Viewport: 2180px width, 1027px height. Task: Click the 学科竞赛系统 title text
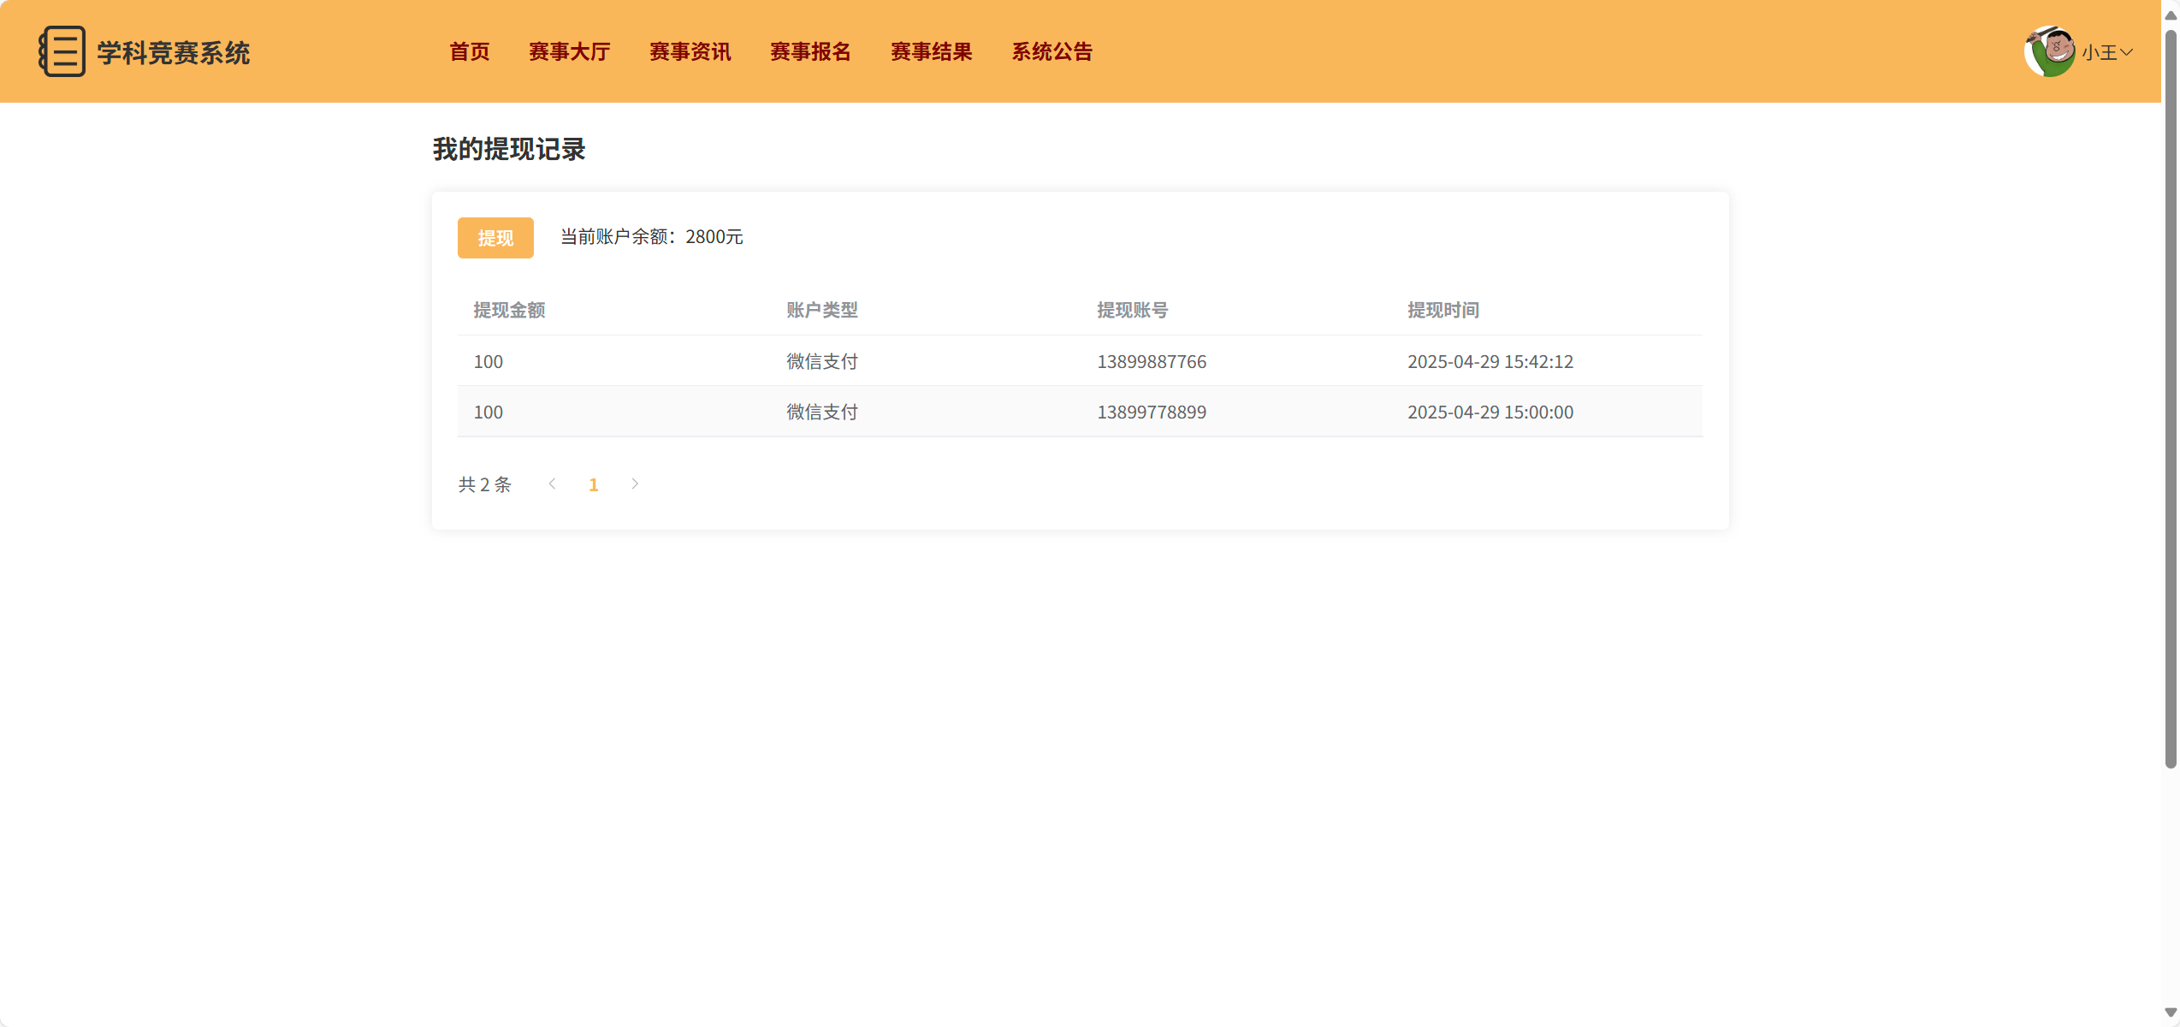[x=173, y=53]
